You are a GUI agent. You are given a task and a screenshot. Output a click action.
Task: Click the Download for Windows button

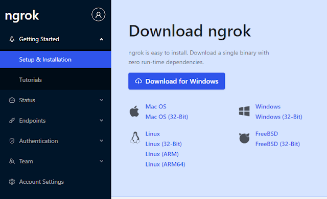tap(177, 81)
